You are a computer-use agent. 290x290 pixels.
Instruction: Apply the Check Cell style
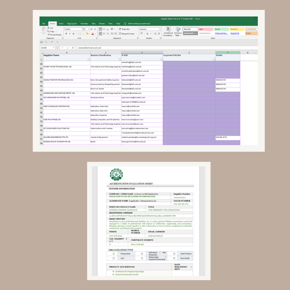coord(190,33)
